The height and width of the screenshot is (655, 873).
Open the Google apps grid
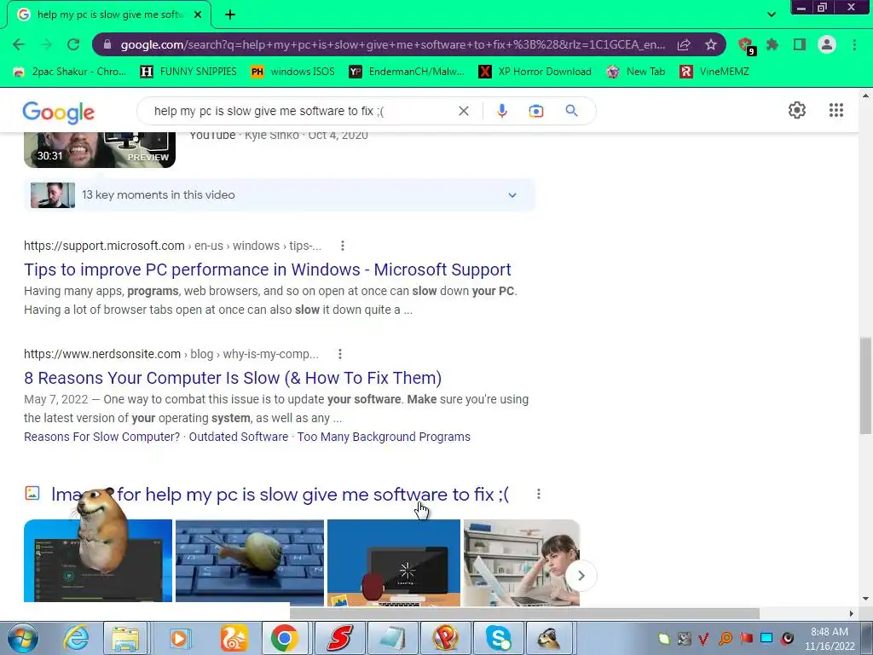click(x=836, y=110)
